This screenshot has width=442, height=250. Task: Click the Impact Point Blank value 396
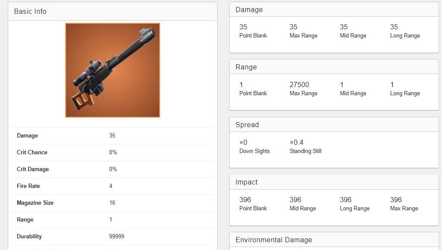coord(245,200)
